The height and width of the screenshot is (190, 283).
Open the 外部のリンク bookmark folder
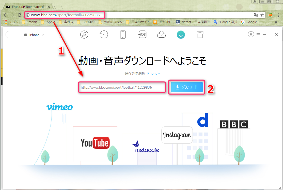(x=111, y=22)
